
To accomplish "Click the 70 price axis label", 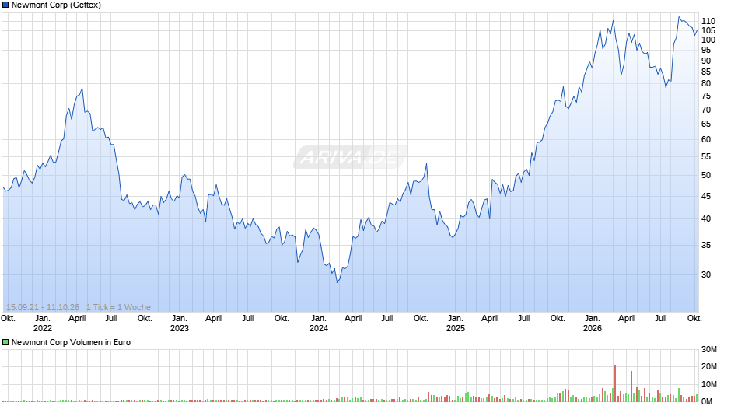I will pyautogui.click(x=706, y=110).
